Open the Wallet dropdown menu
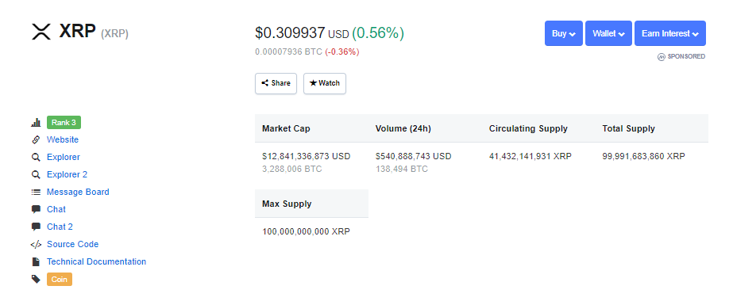This screenshot has height=305, width=733. pyautogui.click(x=608, y=33)
